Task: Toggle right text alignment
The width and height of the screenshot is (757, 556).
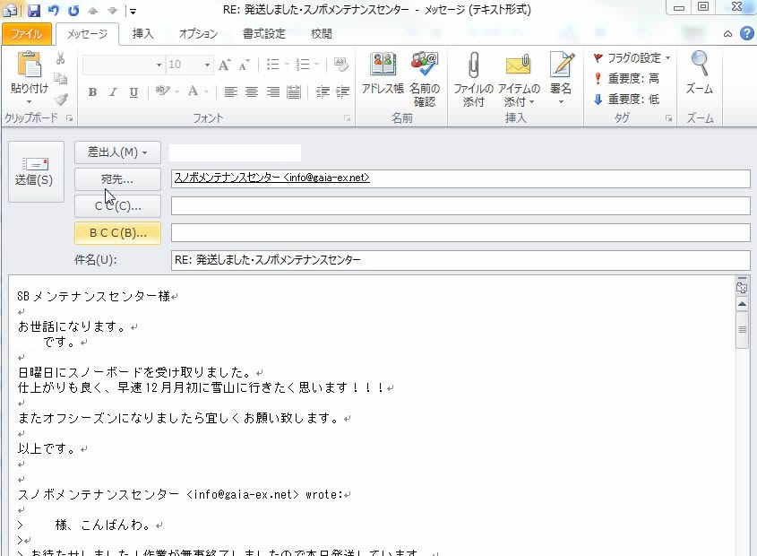Action: pyautogui.click(x=272, y=91)
